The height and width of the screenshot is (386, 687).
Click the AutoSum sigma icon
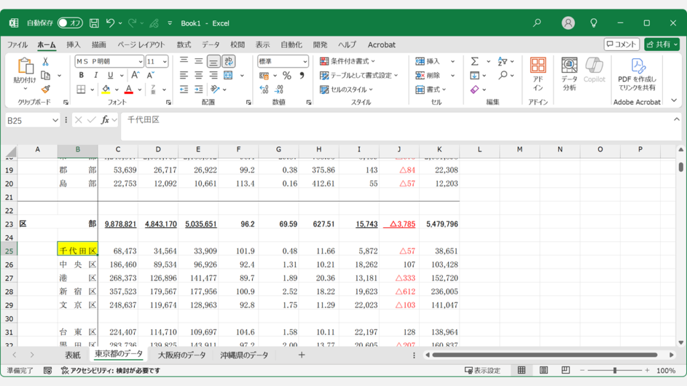474,62
